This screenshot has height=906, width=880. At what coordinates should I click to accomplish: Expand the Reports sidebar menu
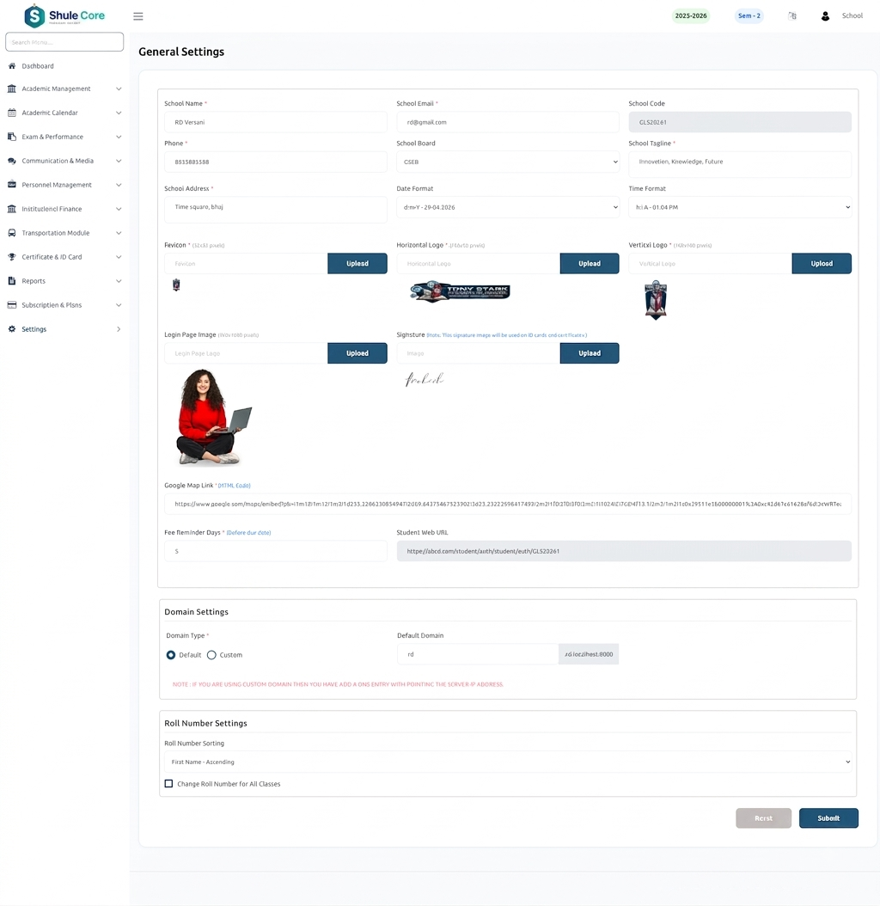click(64, 281)
